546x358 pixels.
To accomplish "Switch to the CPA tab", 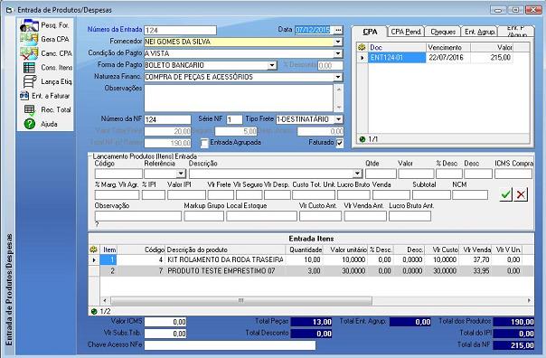I will pyautogui.click(x=370, y=32).
